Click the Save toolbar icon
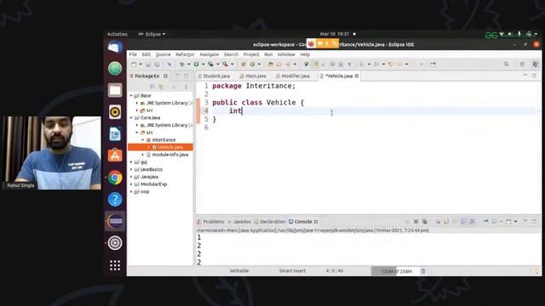 [148, 65]
